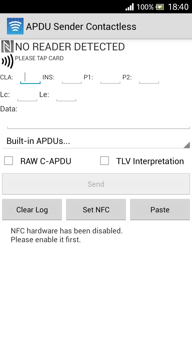This screenshot has width=192, height=341.
Task: Click the battery indicator in status bar
Action: 160,7
